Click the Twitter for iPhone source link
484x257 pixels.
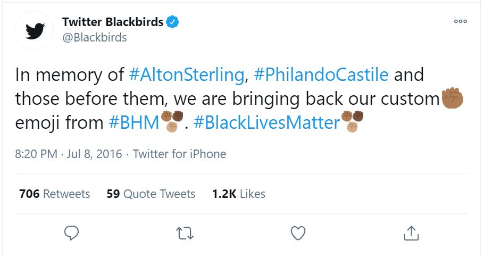[179, 154]
